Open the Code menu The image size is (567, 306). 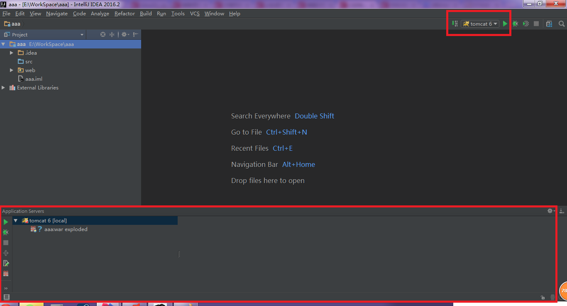point(79,13)
